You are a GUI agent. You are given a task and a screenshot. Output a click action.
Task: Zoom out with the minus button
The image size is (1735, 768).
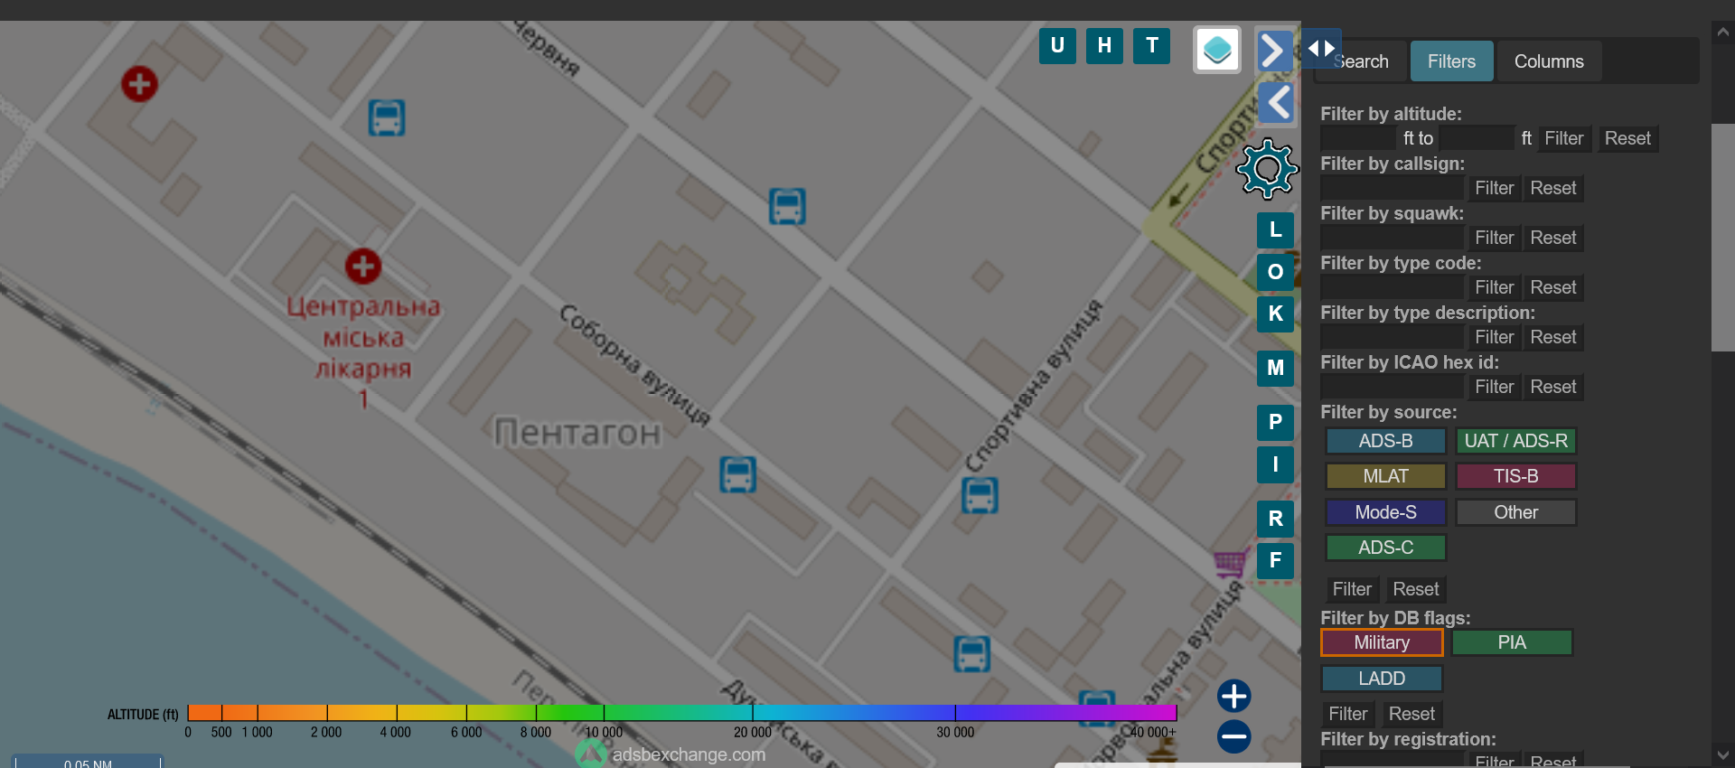pyautogui.click(x=1233, y=736)
